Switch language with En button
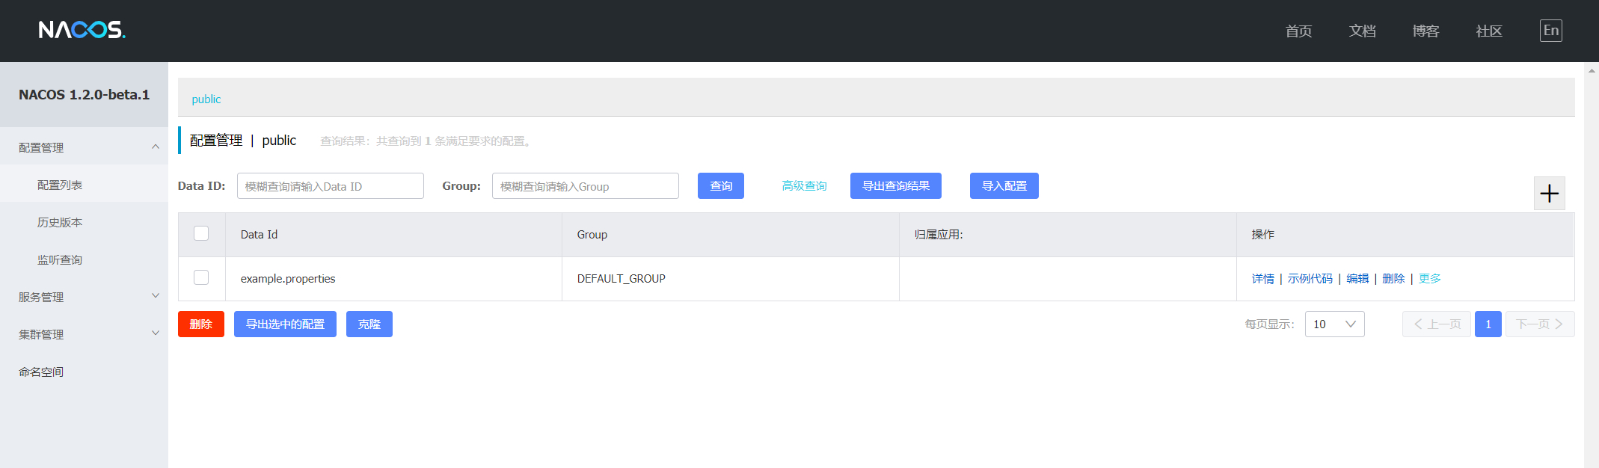Image resolution: width=1599 pixels, height=468 pixels. point(1550,31)
